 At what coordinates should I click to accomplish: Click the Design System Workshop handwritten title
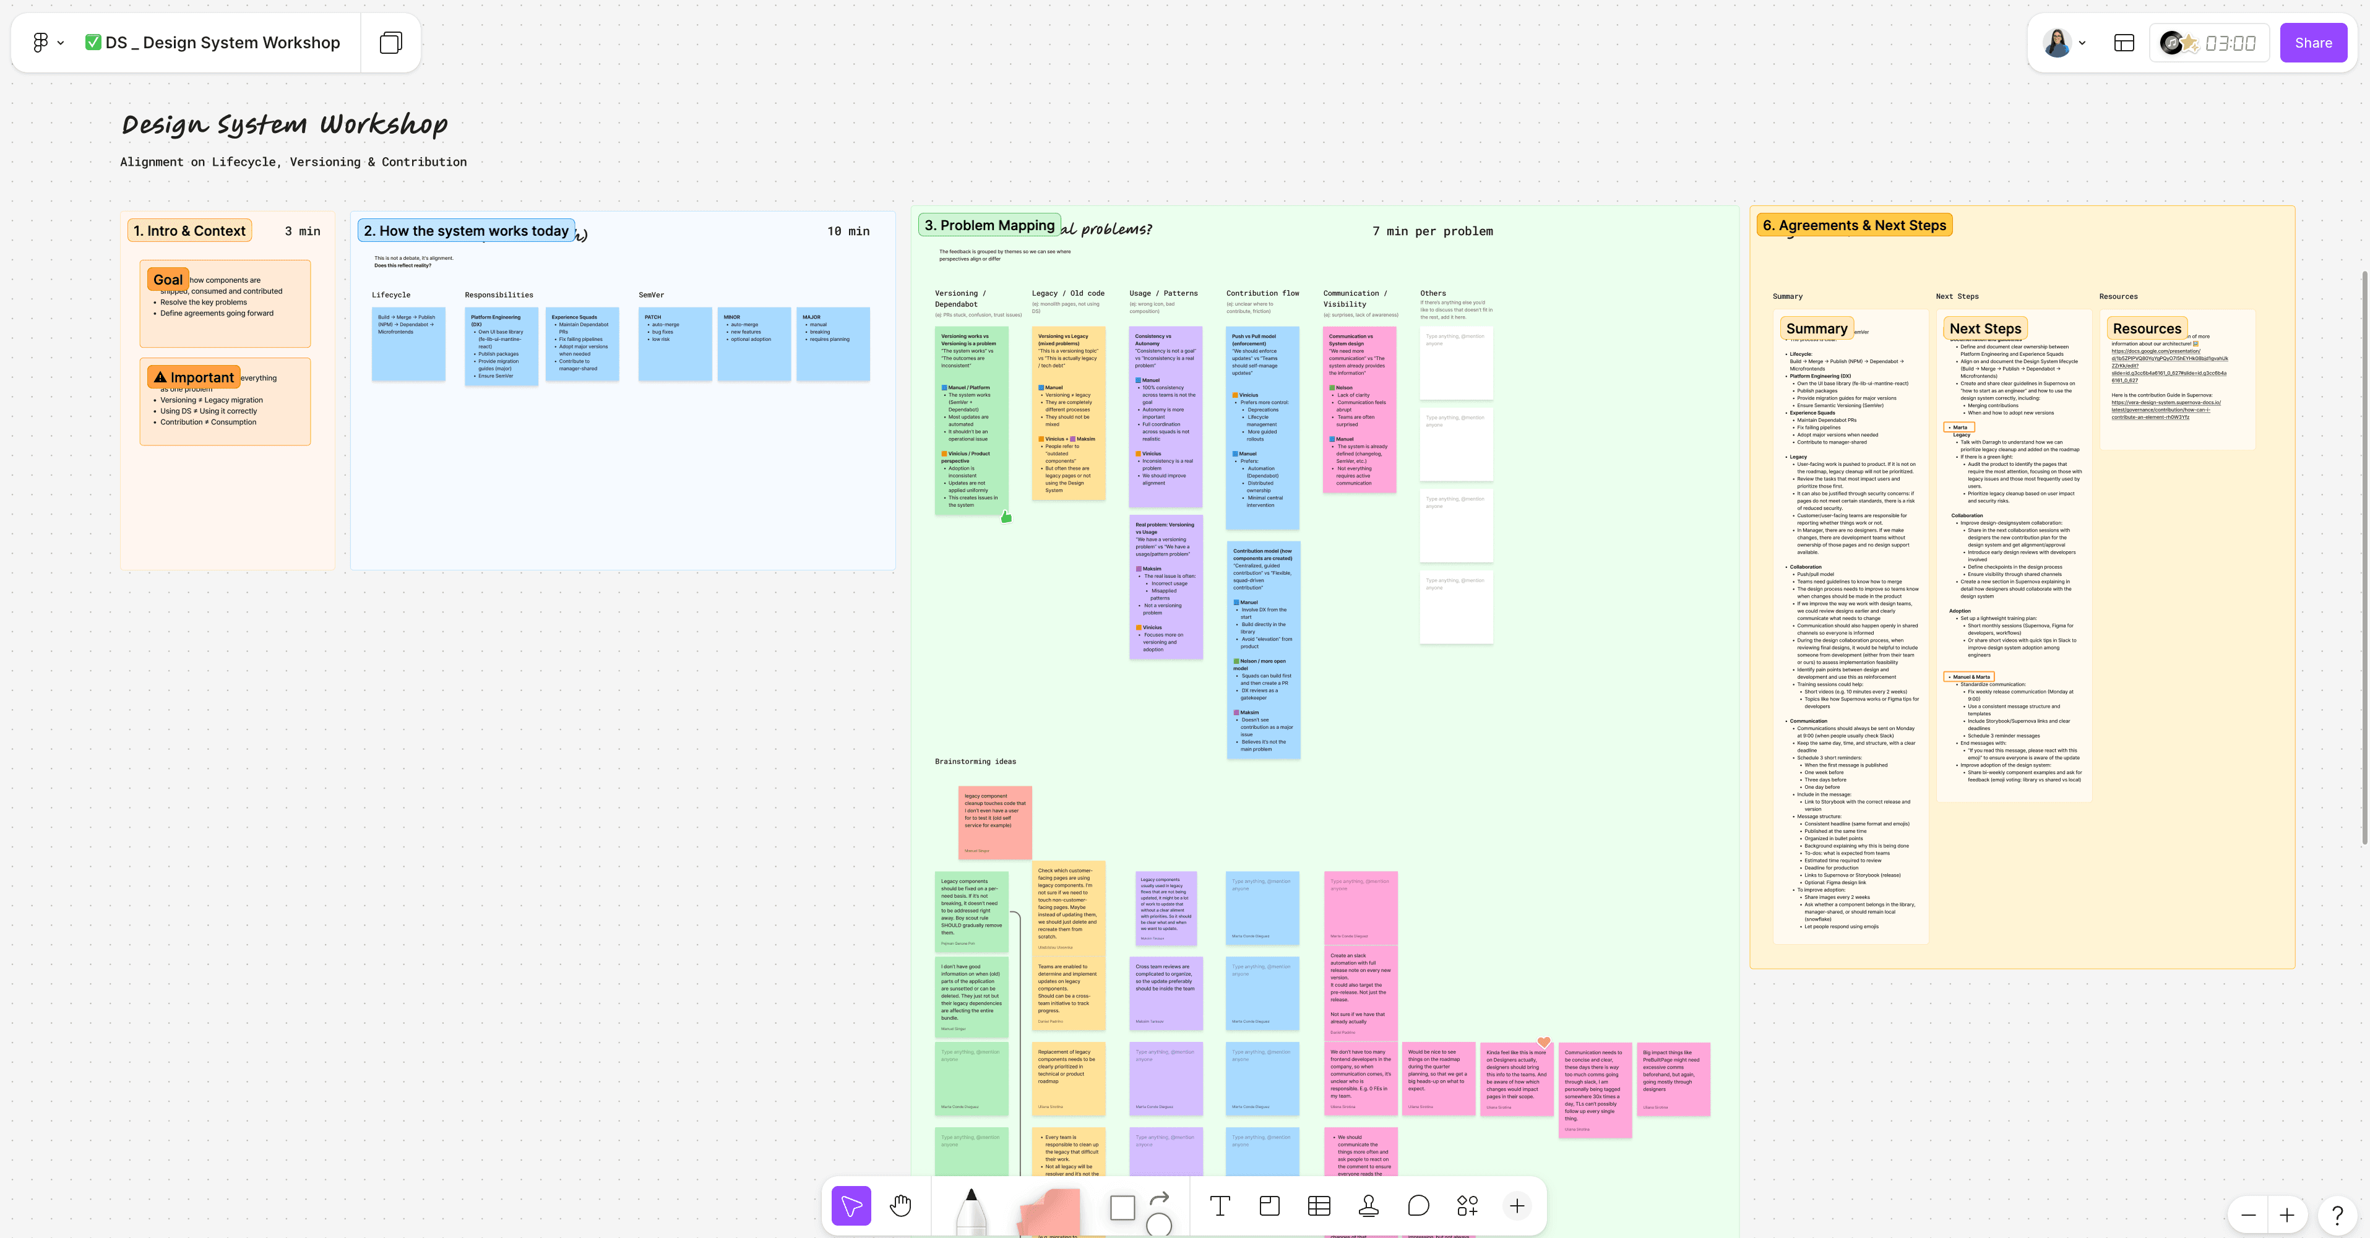(x=285, y=124)
